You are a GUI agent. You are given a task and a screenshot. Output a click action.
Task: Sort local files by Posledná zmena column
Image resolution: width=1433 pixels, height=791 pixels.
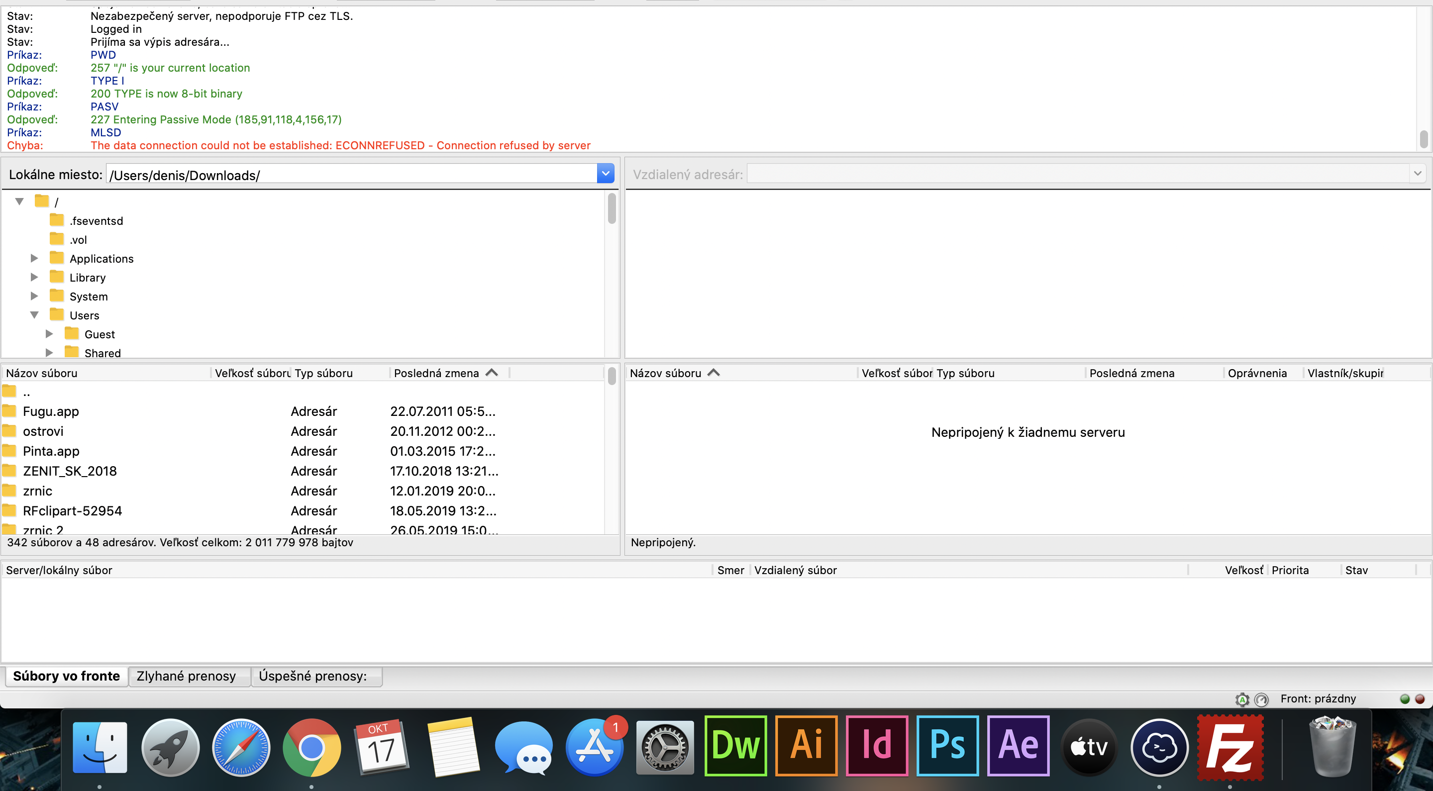[437, 373]
